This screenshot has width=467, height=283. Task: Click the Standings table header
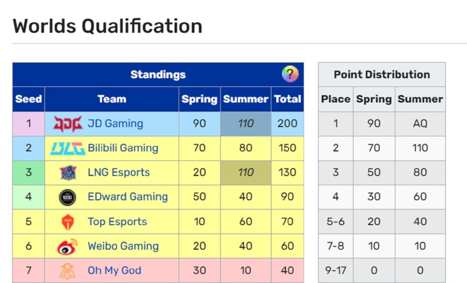point(158,75)
